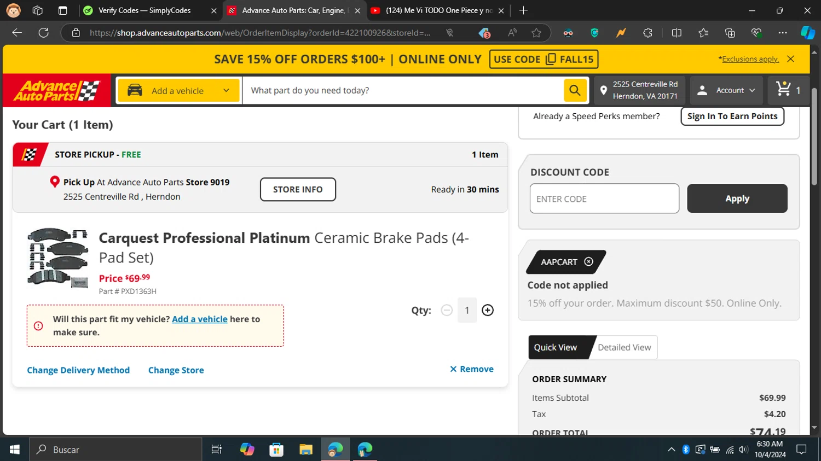Click Sign In To Earn Points
Image resolution: width=821 pixels, height=461 pixels.
coord(732,116)
